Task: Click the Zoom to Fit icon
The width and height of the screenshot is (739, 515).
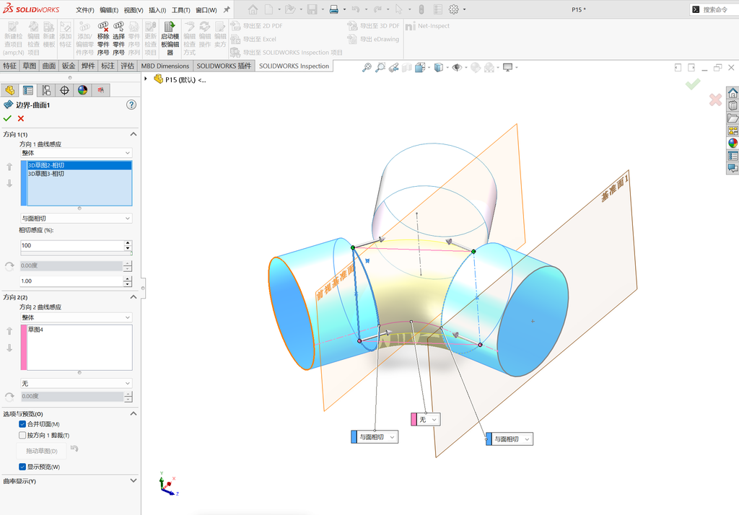Action: coord(367,67)
